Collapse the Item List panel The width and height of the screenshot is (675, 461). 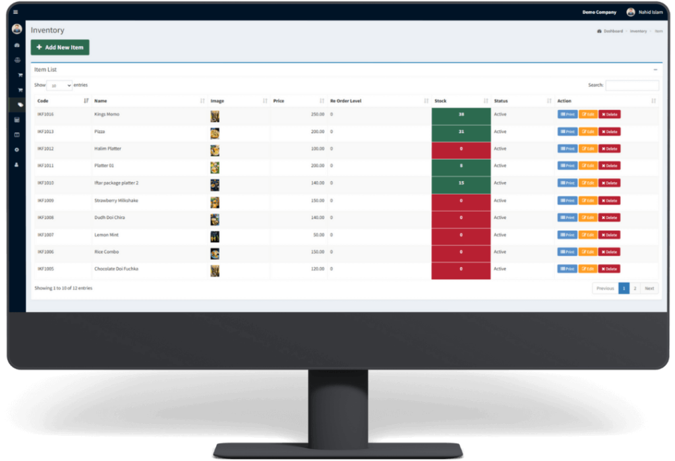pyautogui.click(x=655, y=69)
